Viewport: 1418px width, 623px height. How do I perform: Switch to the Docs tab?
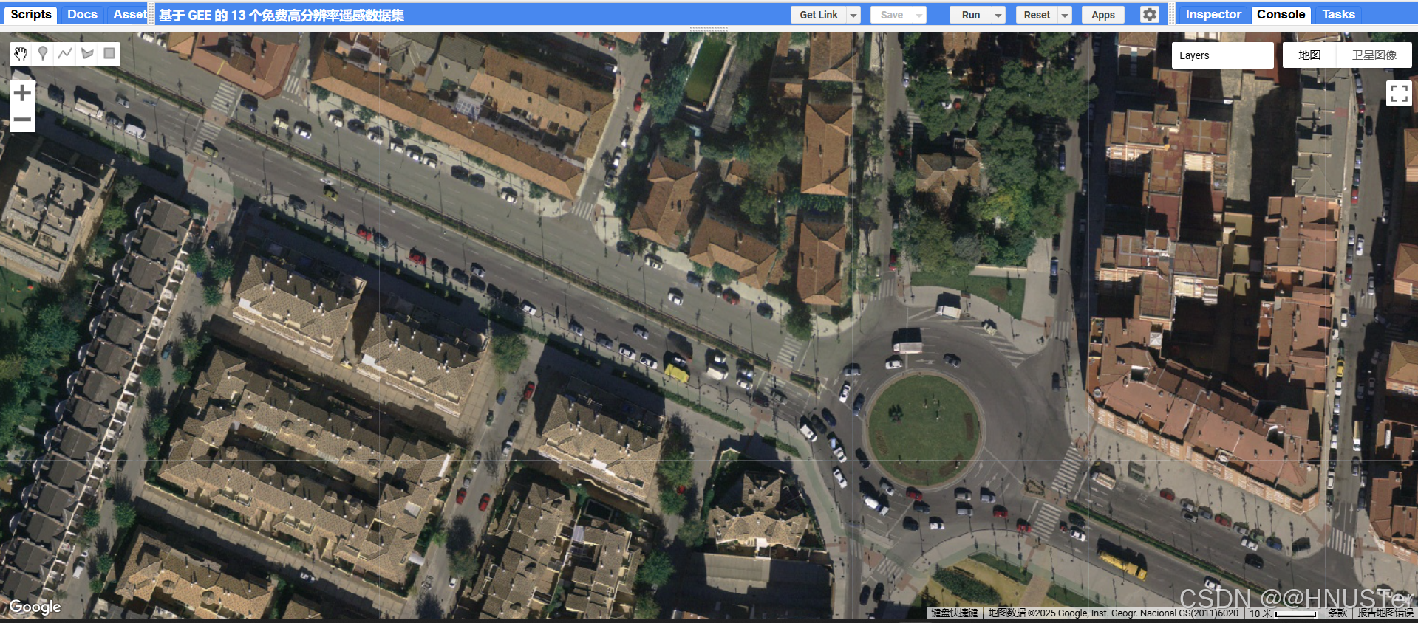[x=82, y=14]
